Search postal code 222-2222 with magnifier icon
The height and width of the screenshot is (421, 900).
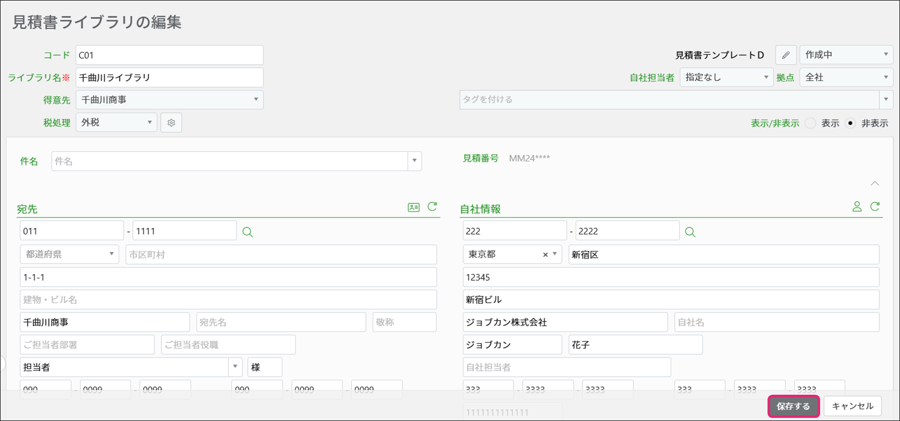[x=690, y=232]
